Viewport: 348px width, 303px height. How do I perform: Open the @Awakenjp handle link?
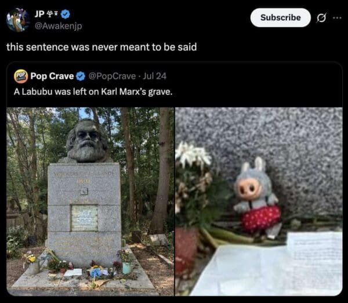click(x=59, y=26)
